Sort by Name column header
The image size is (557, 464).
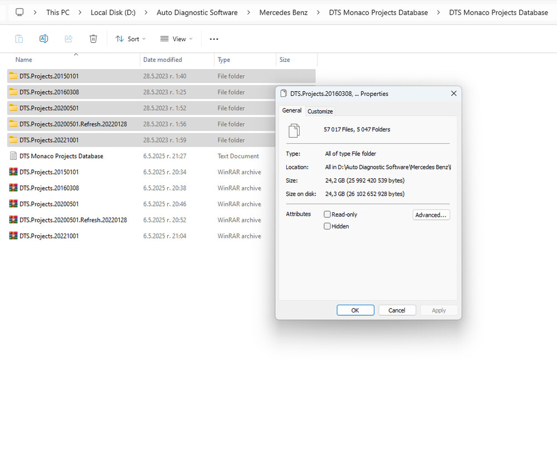(x=73, y=60)
